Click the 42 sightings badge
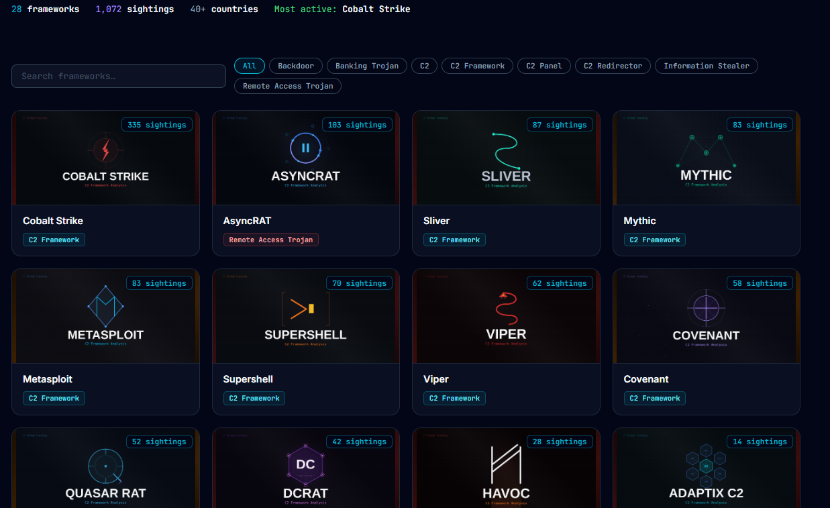 (x=360, y=442)
